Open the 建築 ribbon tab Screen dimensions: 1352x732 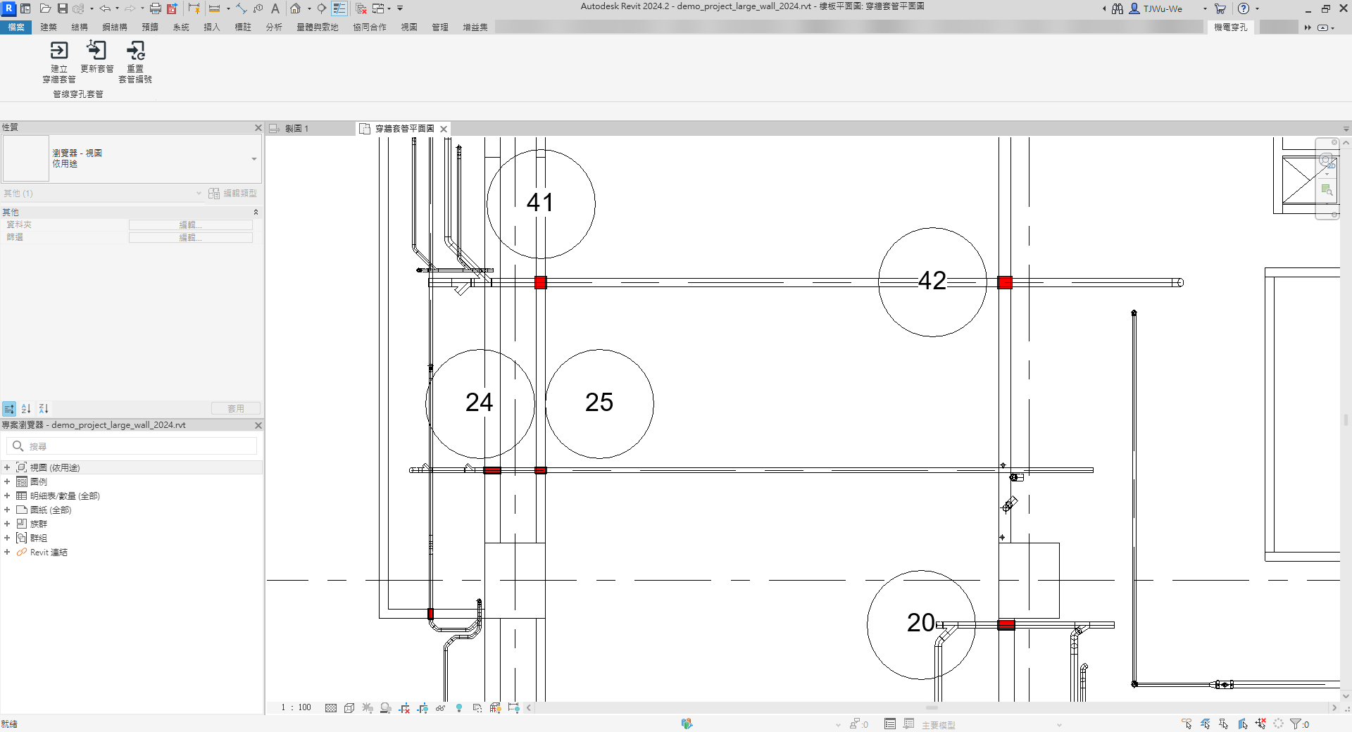[49, 27]
